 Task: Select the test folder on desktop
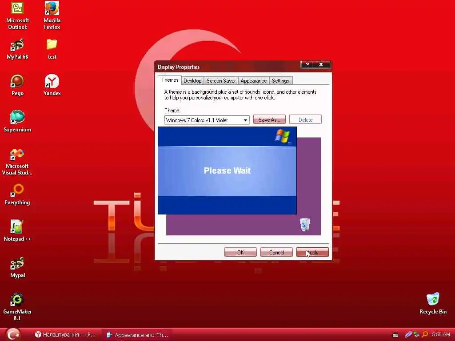[52, 49]
